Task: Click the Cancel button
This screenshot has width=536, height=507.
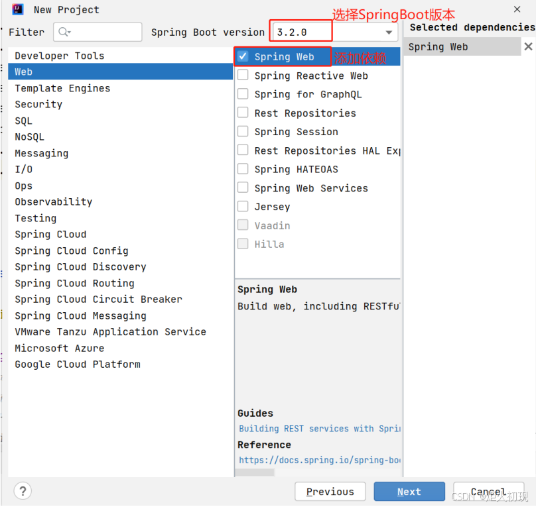Action: pyautogui.click(x=488, y=491)
